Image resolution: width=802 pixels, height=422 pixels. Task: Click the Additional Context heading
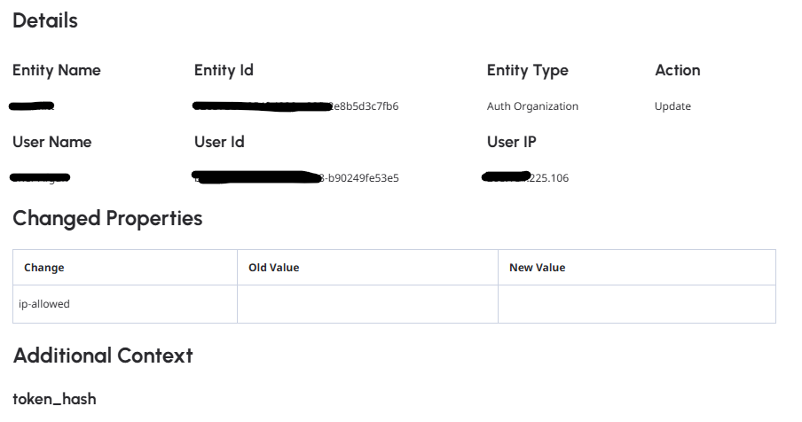tap(103, 356)
